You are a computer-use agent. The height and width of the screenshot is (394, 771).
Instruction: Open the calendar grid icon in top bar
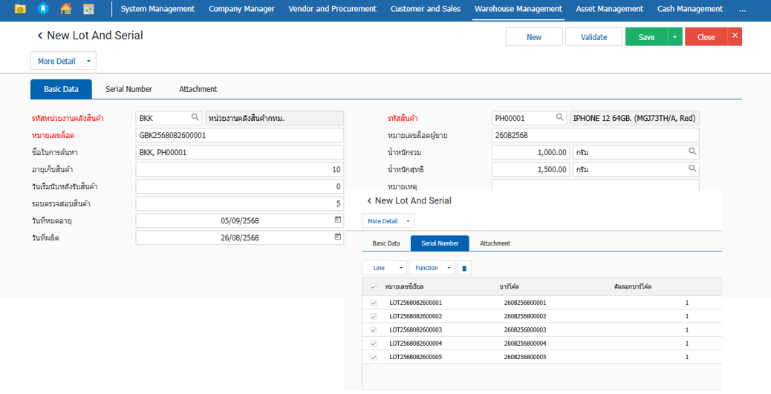(88, 9)
